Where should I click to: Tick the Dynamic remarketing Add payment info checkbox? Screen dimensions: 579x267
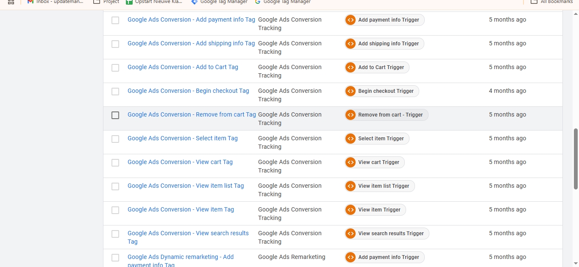coord(115,258)
